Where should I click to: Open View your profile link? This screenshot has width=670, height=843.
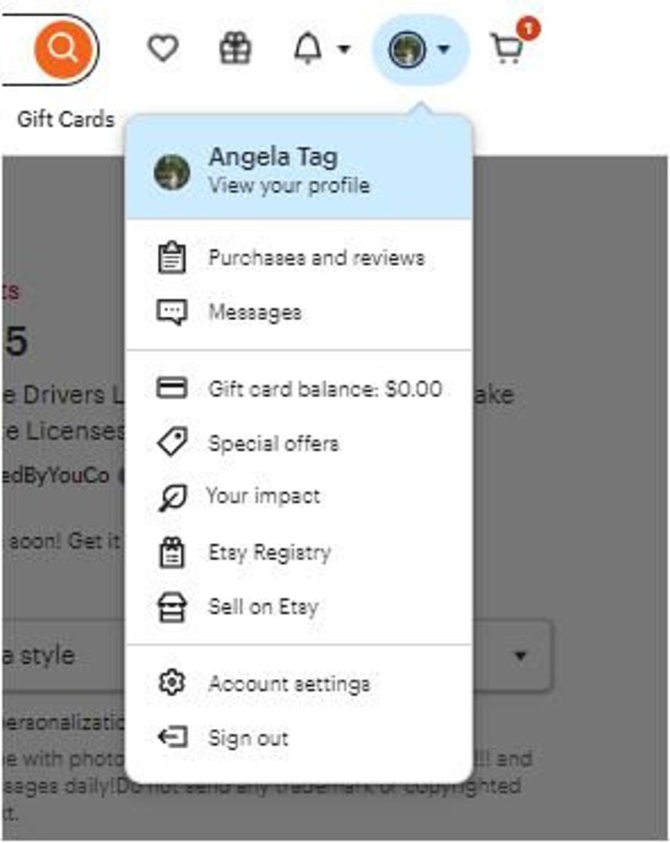[x=289, y=186]
